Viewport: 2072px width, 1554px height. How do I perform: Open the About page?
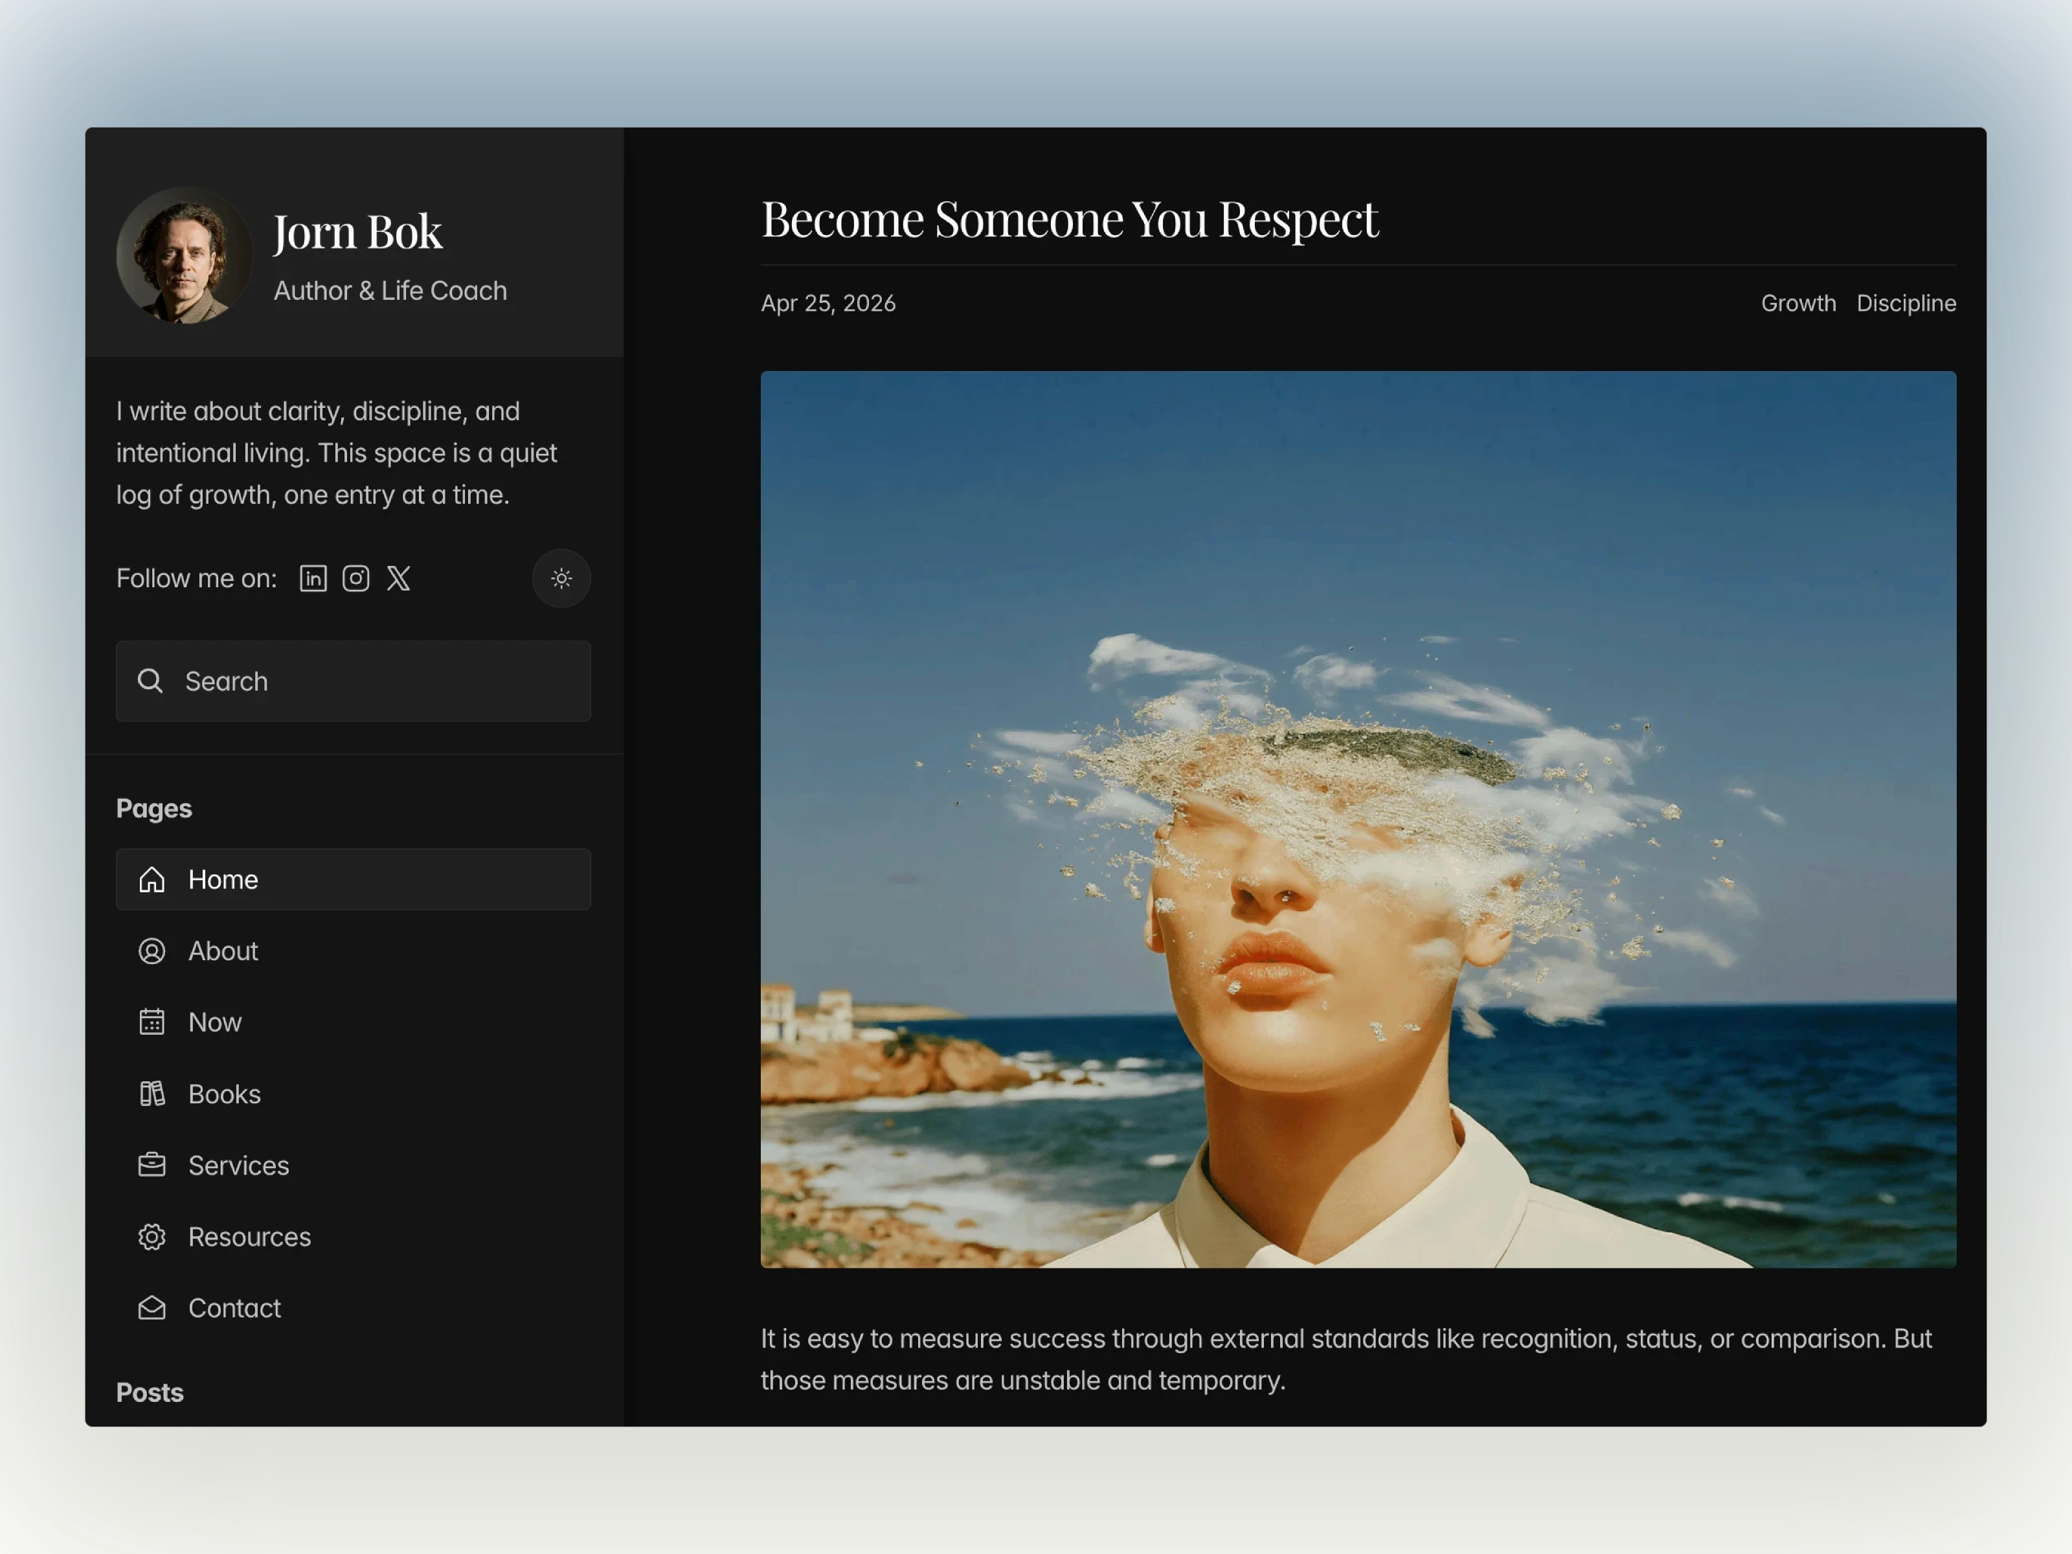353,951
